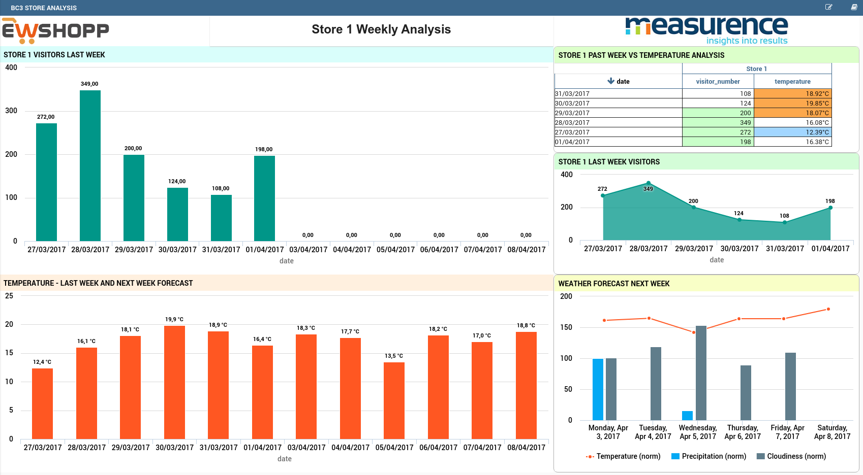Click Friday Apr 7 cloudiness bar

click(x=790, y=386)
